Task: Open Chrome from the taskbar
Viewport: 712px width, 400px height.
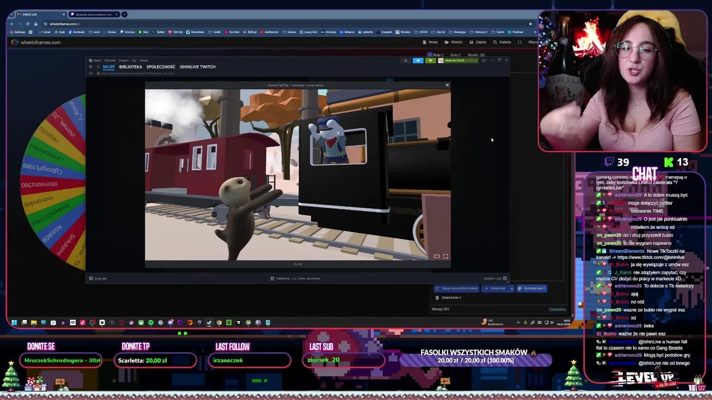Action: tap(219, 322)
